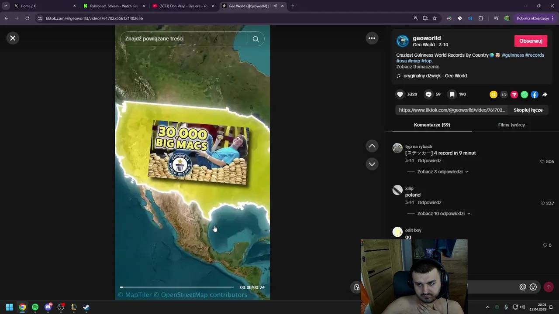This screenshot has height=314, width=559.
Task: Reload the page
Action: coord(27,18)
